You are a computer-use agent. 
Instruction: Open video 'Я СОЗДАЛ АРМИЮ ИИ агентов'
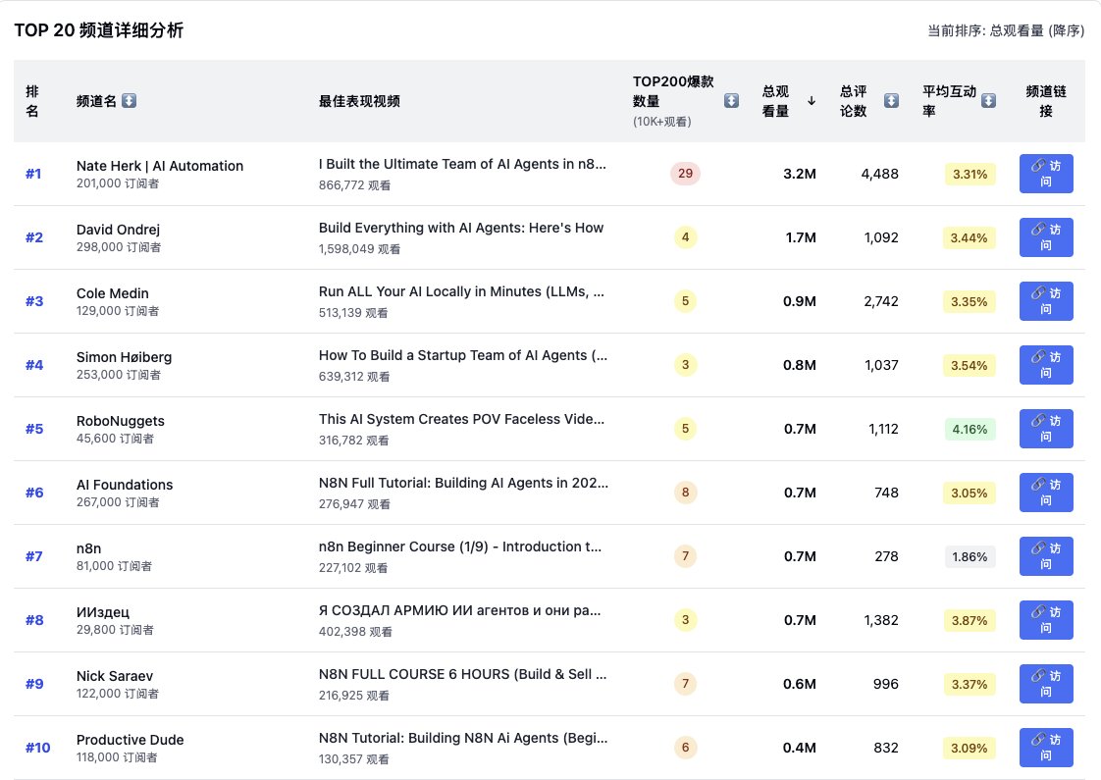460,611
